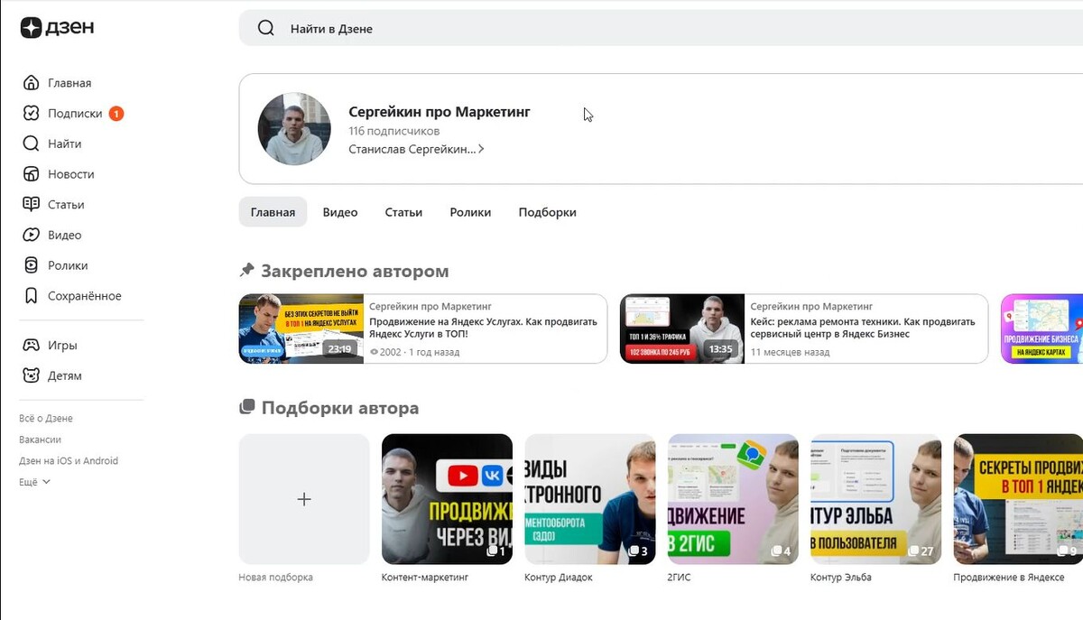Click the Главная house icon in sidebar
The width and height of the screenshot is (1083, 620).
32,83
